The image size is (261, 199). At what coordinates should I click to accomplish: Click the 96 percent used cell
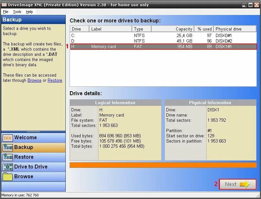click(209, 41)
